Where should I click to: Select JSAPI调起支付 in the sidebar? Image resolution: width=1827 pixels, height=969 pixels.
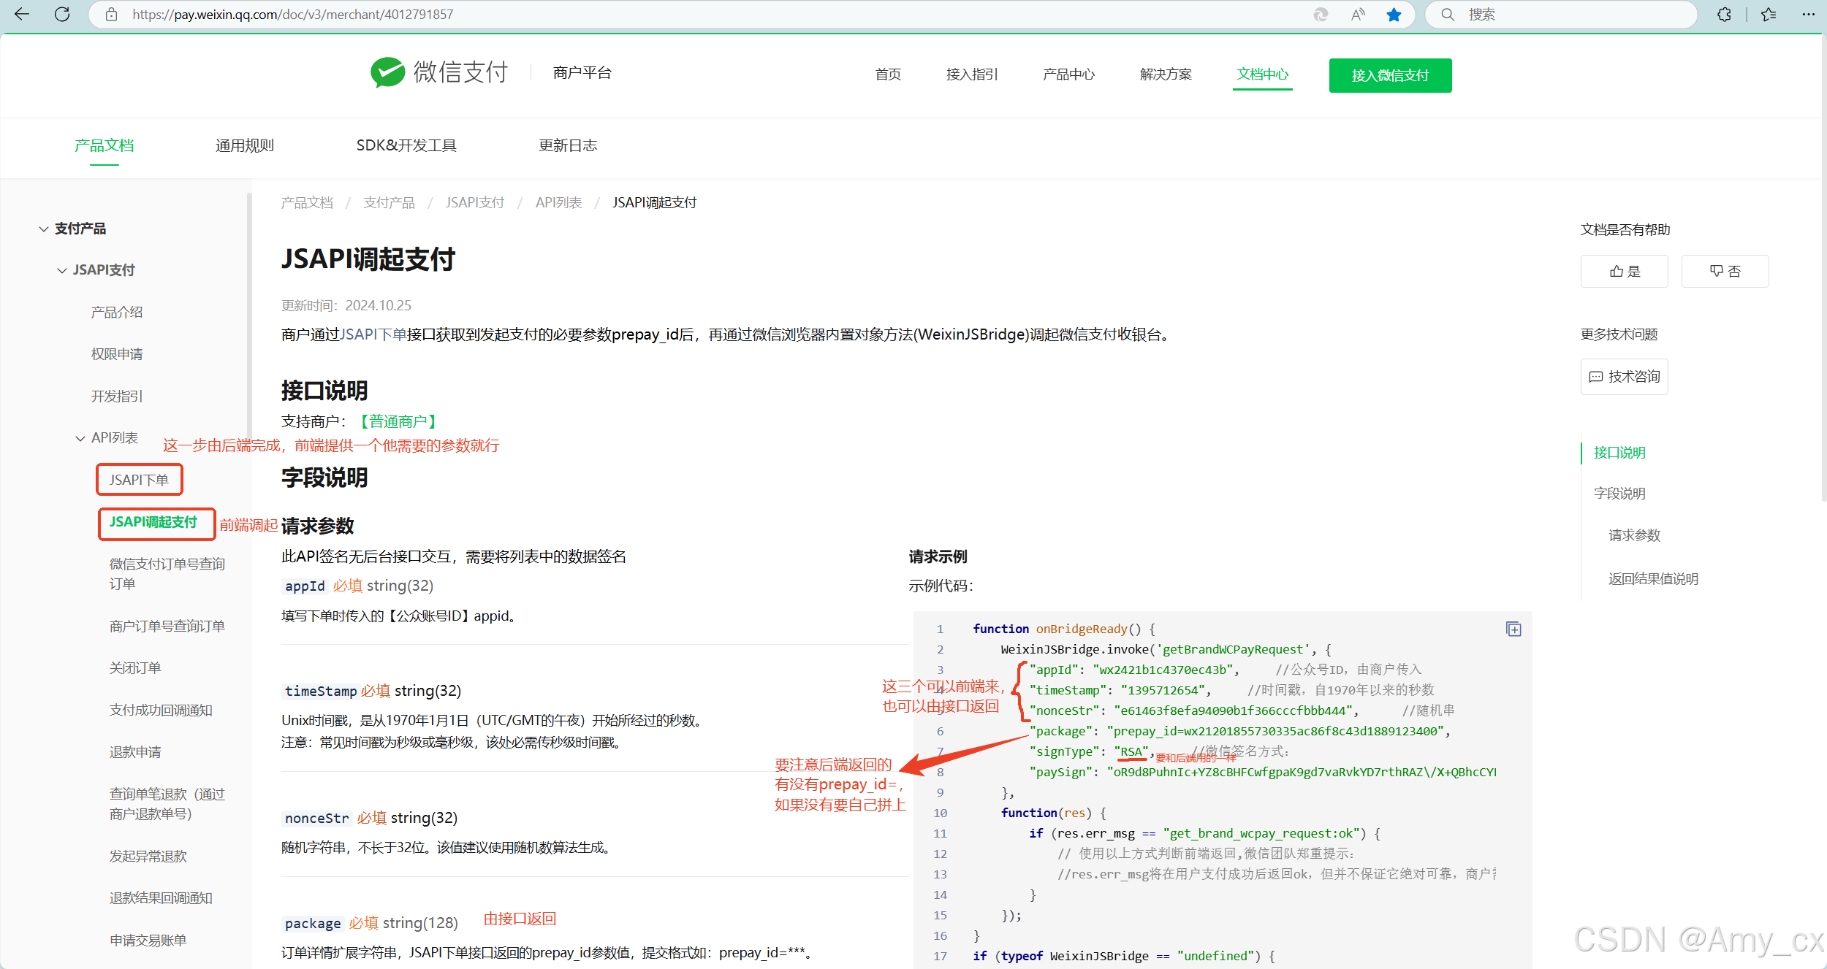[x=153, y=522]
